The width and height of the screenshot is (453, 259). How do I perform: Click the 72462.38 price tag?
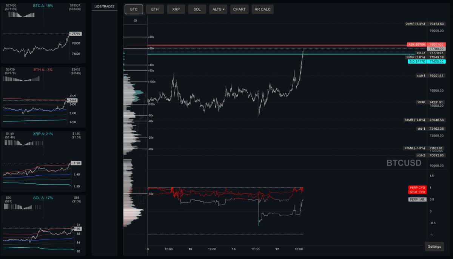pyautogui.click(x=437, y=129)
